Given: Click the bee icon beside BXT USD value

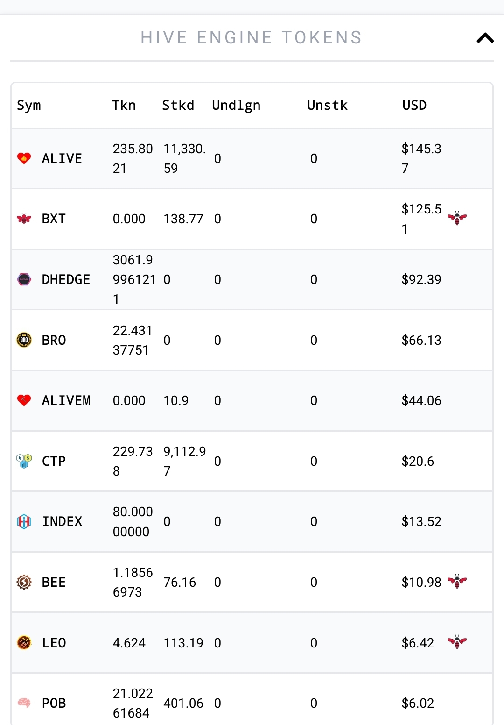Looking at the screenshot, I should 457,218.
